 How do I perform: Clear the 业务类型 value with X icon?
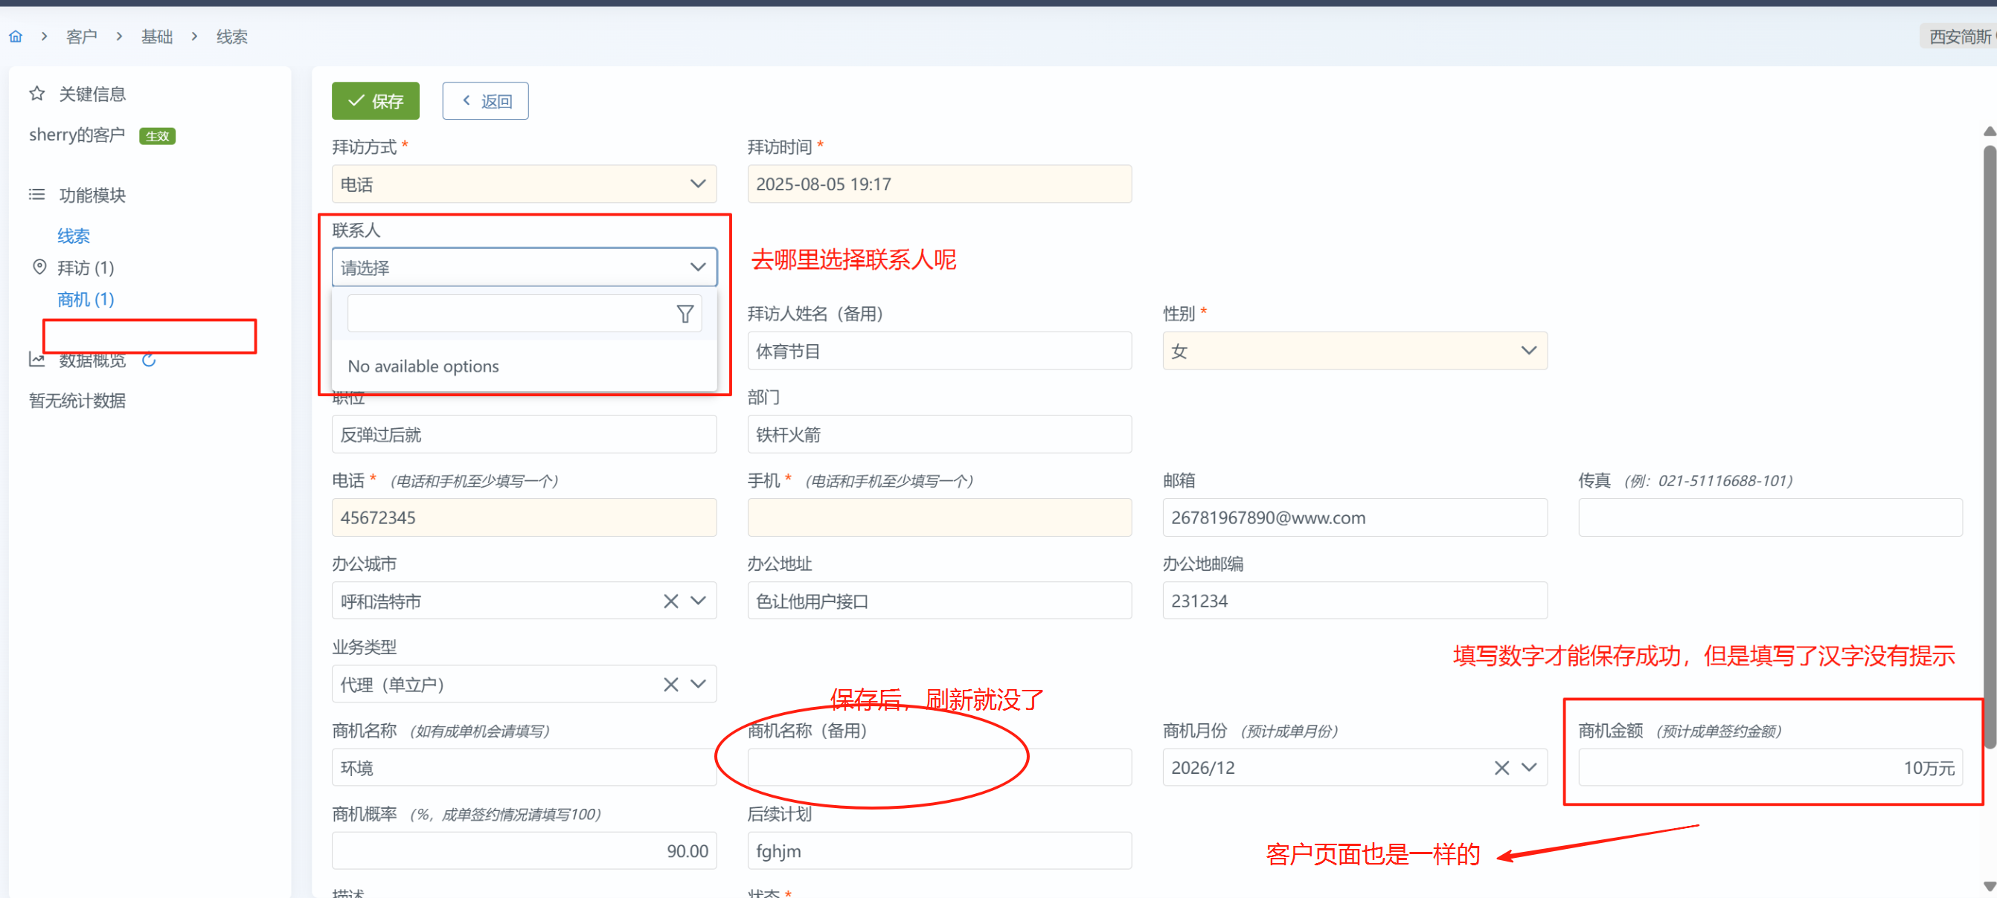click(x=670, y=685)
